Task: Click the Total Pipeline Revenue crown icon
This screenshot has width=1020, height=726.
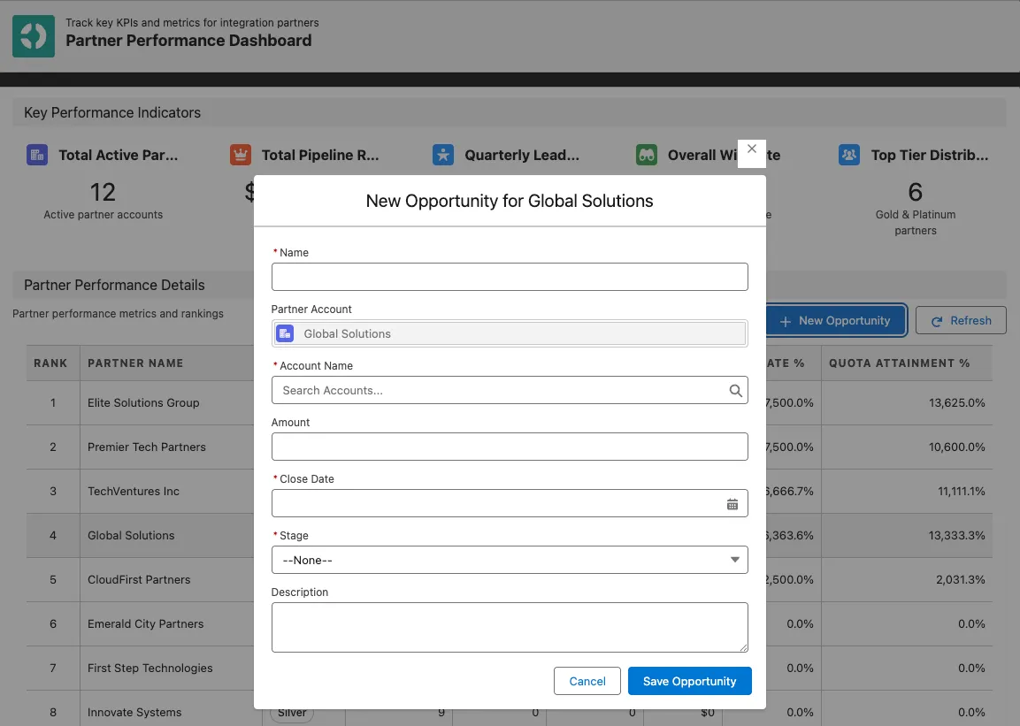Action: (240, 155)
